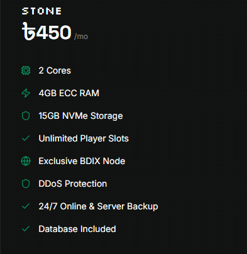This screenshot has width=247, height=254.
Task: Click the 15GB NVMe Storage text
Action: click(80, 116)
